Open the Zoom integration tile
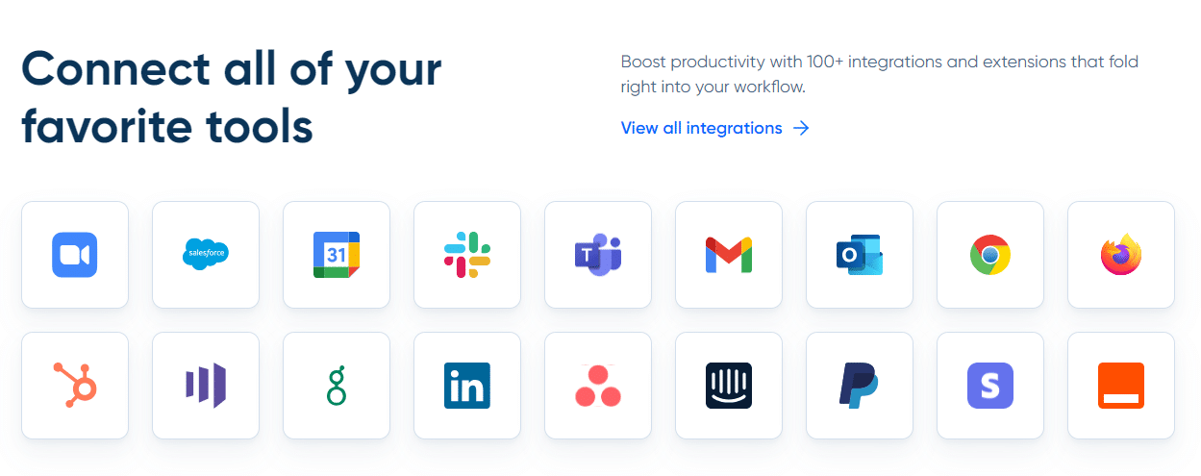 point(75,255)
